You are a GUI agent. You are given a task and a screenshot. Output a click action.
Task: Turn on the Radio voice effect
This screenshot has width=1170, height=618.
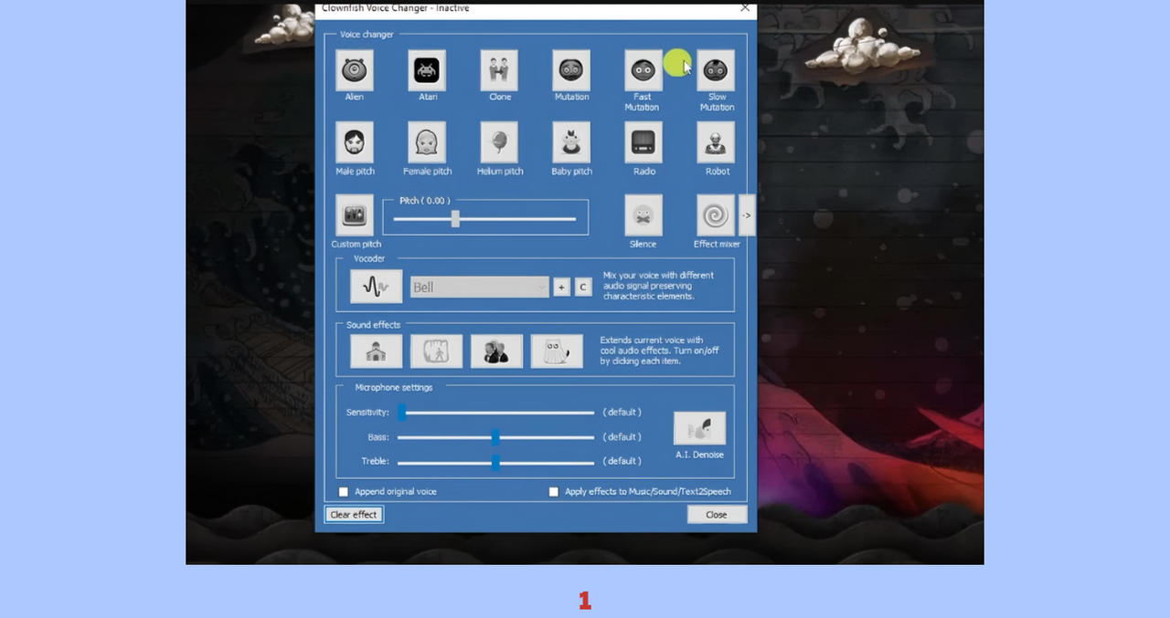click(x=643, y=142)
